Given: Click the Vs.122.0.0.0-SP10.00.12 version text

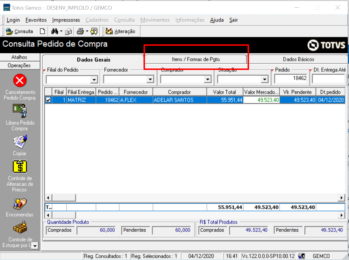Looking at the screenshot, I should (x=268, y=256).
